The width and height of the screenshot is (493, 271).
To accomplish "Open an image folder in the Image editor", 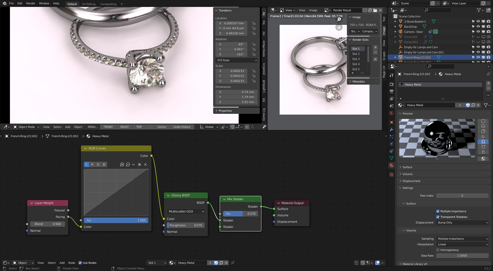I will 375,10.
